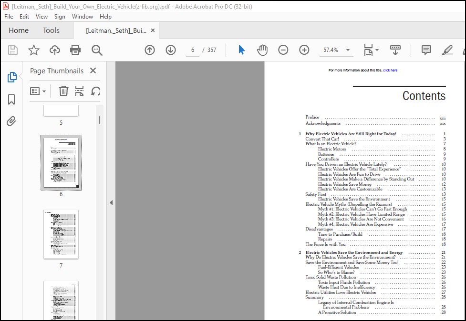Click the zoom percentage value field

pyautogui.click(x=331, y=50)
